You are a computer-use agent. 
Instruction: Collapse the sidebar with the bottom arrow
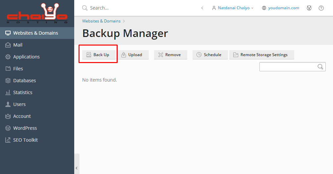[77, 168]
